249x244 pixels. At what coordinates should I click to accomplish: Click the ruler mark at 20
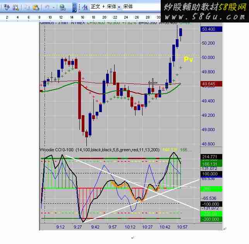click(x=104, y=17)
